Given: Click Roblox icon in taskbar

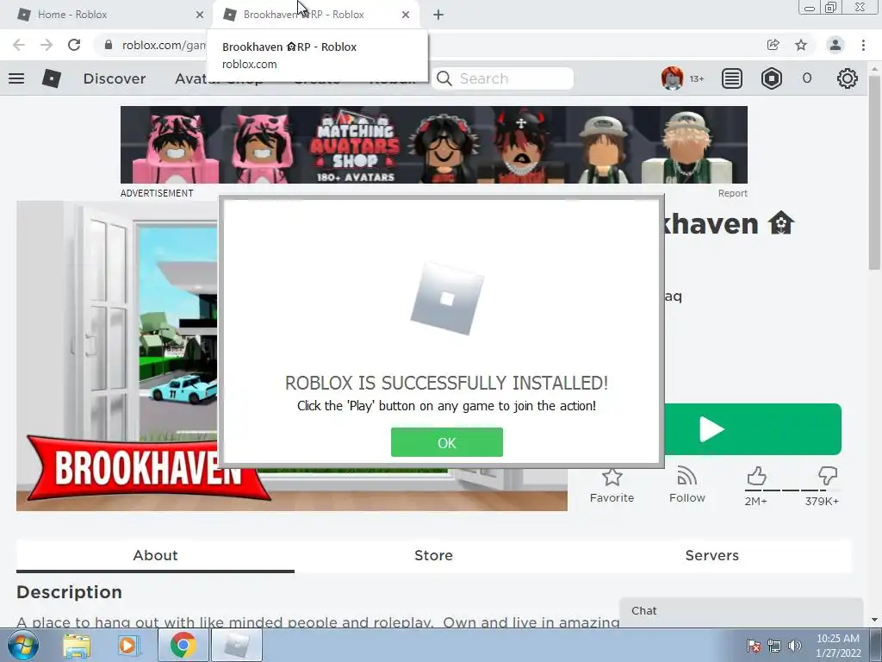Looking at the screenshot, I should click(x=236, y=645).
